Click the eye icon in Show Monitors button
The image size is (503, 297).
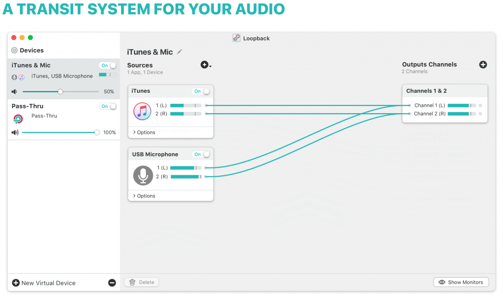[442, 282]
